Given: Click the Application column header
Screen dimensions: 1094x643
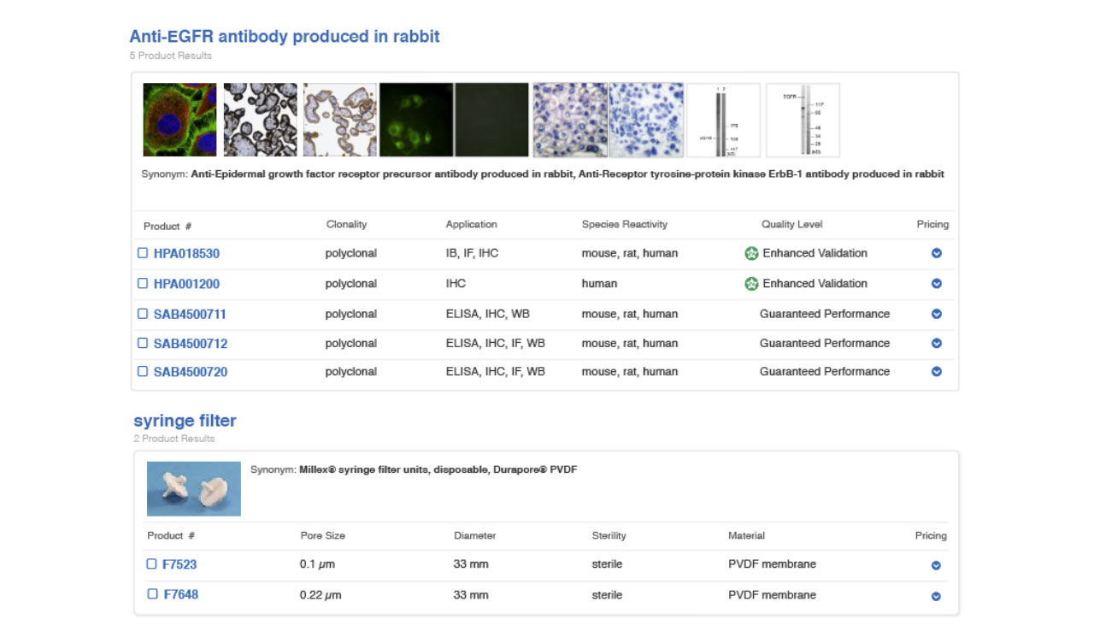Looking at the screenshot, I should coord(471,224).
